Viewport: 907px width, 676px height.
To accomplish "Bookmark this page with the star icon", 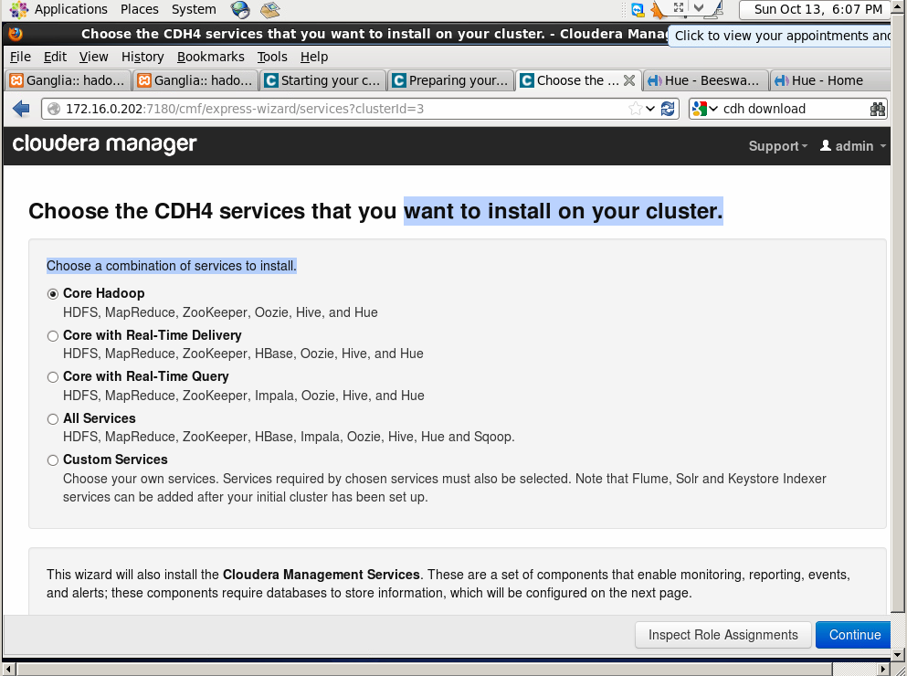I will [635, 109].
